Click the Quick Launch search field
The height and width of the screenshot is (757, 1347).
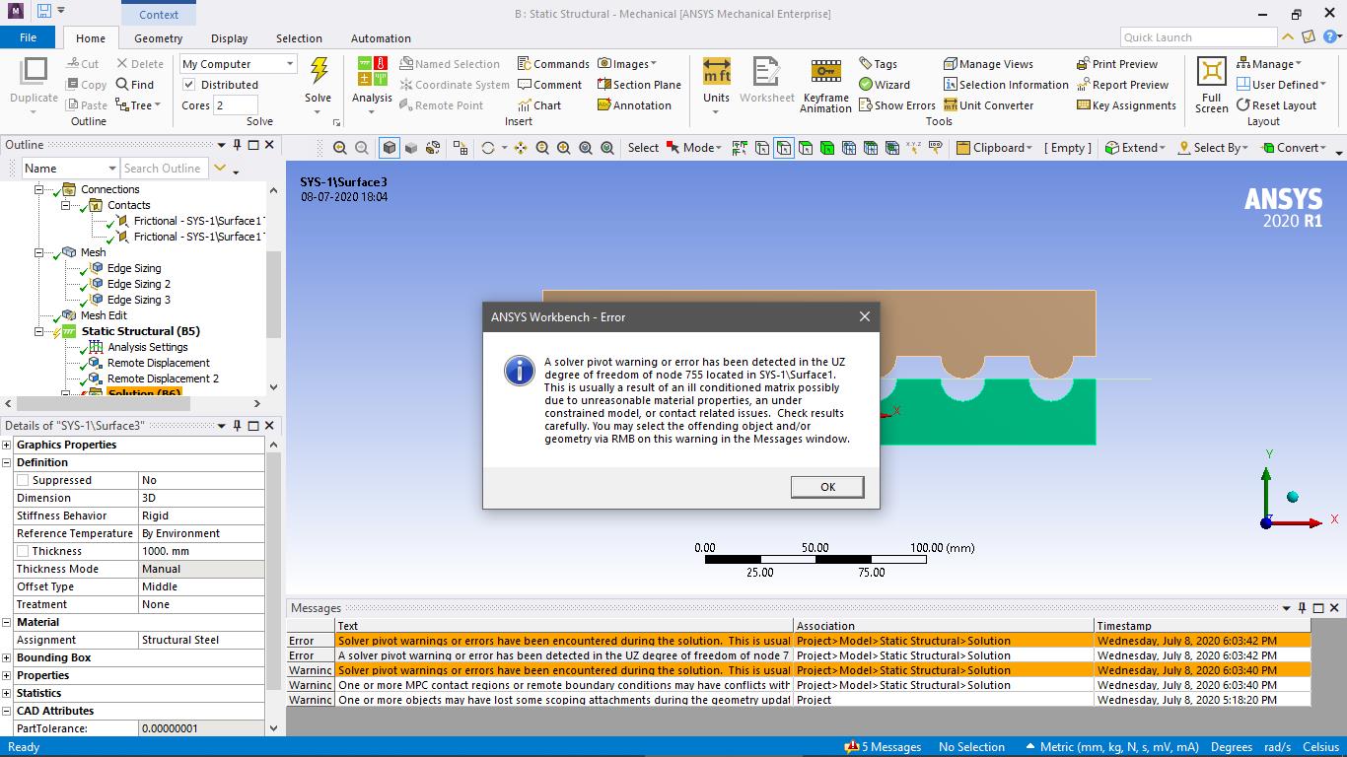coord(1198,37)
